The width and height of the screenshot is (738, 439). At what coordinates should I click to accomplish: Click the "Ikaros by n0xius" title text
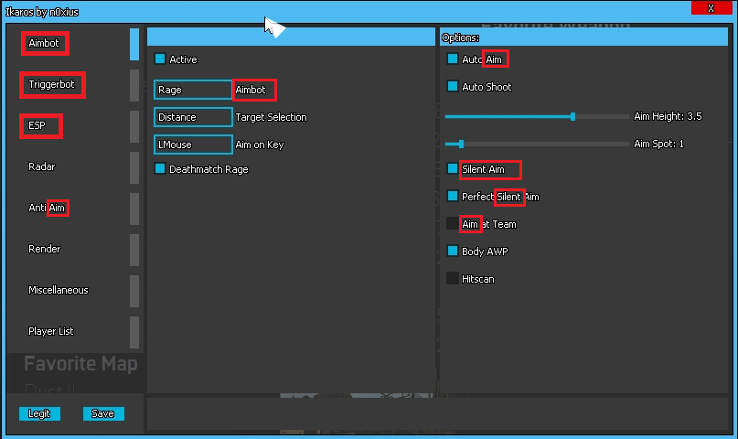(42, 12)
